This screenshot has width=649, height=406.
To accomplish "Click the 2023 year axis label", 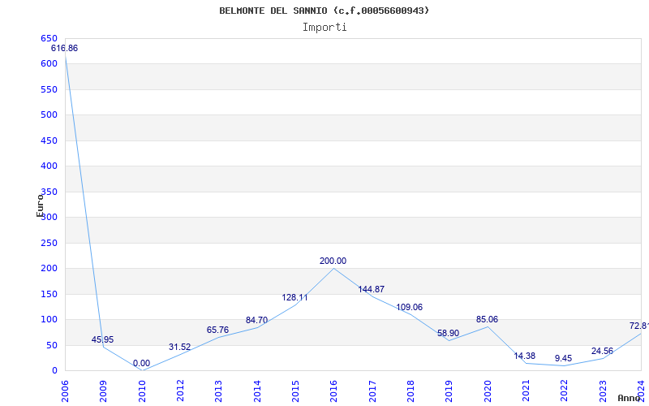I will 602,391.
